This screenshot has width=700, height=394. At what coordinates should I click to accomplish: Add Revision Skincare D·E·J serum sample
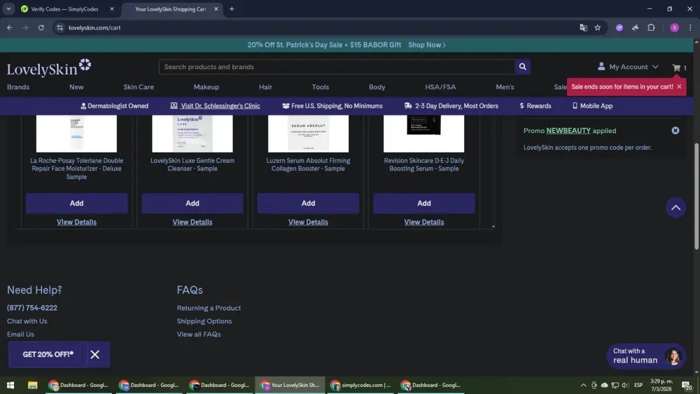pyautogui.click(x=424, y=203)
